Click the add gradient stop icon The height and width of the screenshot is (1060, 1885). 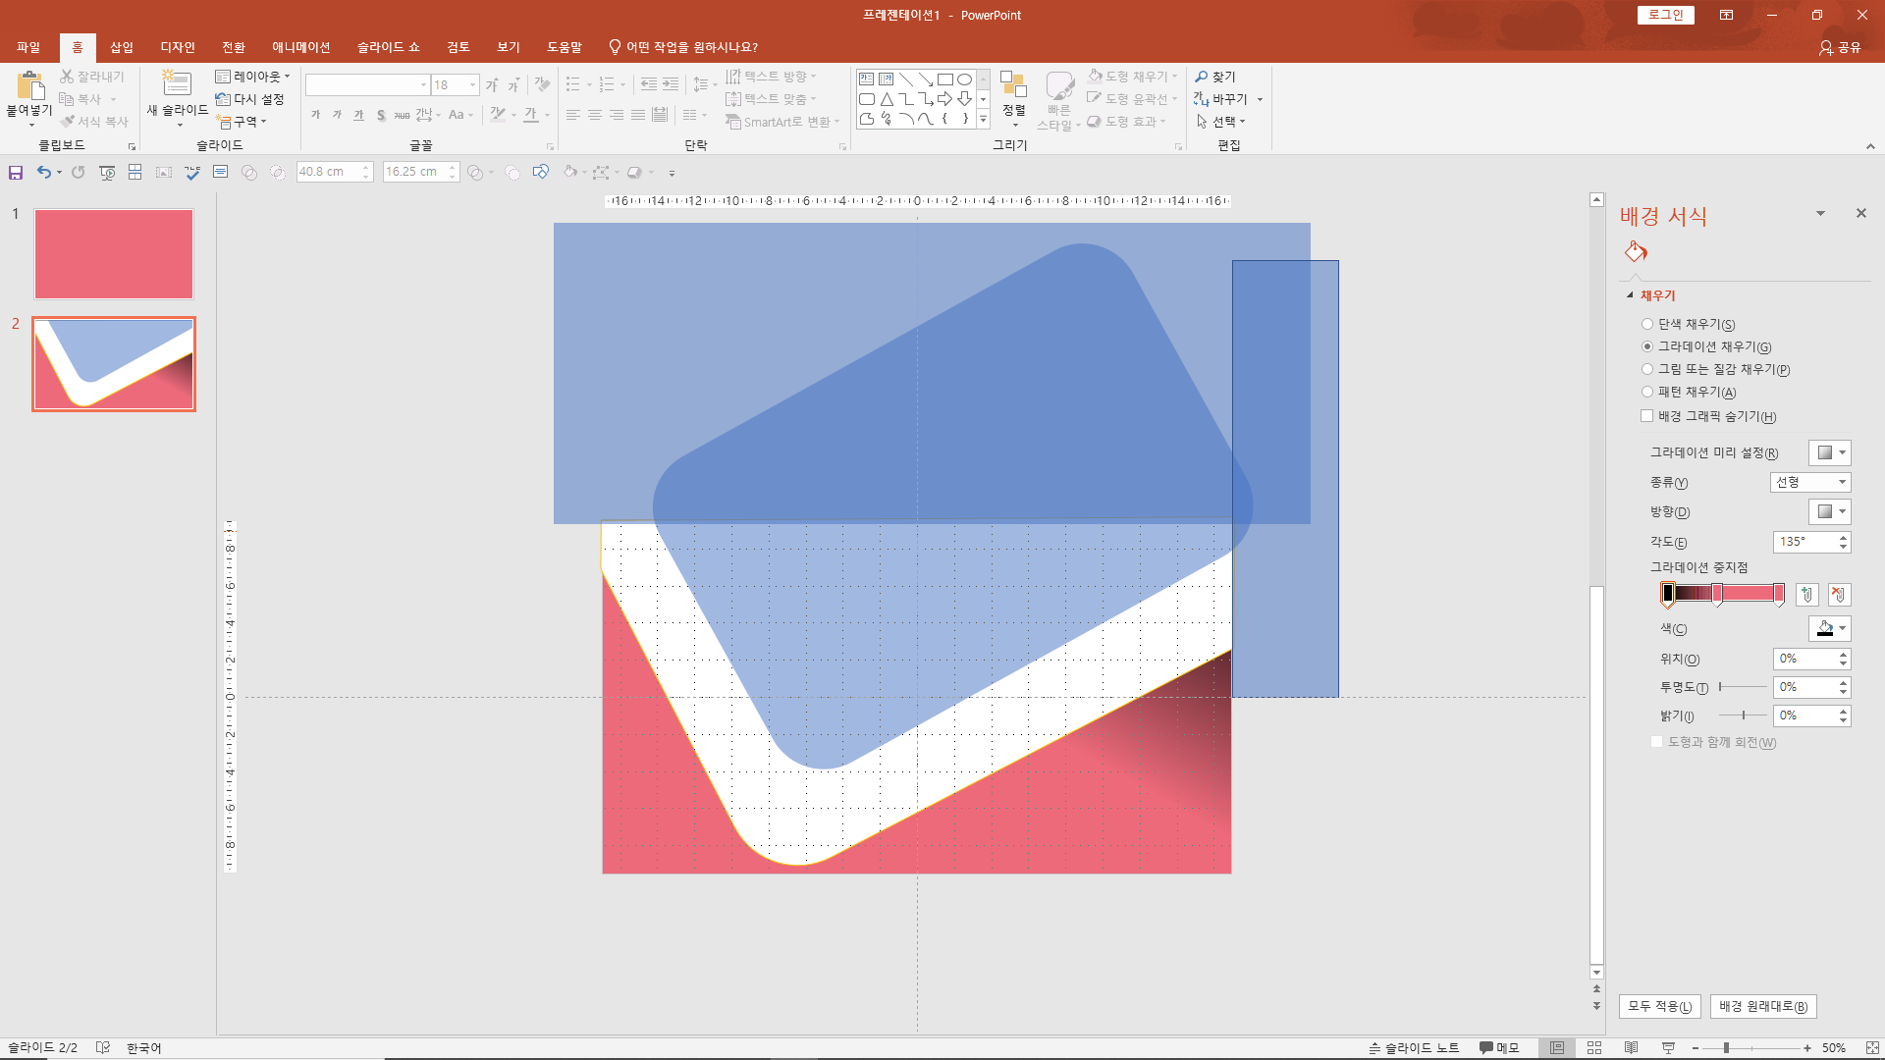point(1806,595)
